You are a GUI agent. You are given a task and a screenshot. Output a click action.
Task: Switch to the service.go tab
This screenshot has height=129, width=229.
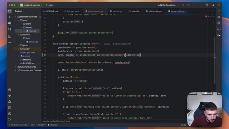[x=116, y=11]
